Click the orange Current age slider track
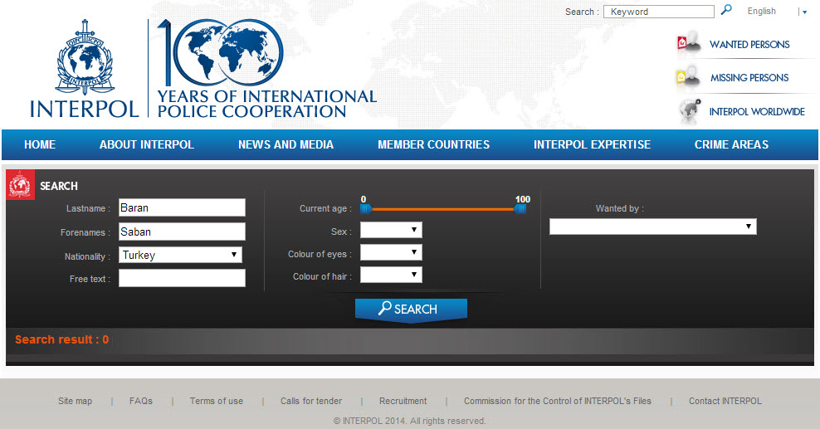Screen dimensions: 820x429 click(443, 209)
